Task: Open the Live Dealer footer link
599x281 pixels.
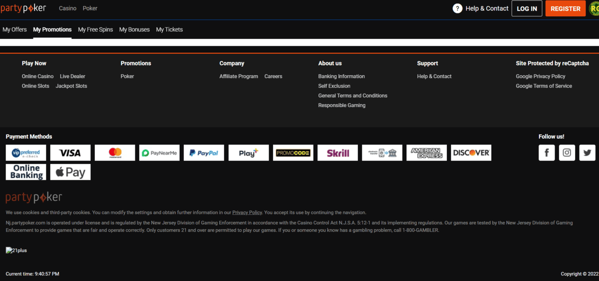Action: 72,76
